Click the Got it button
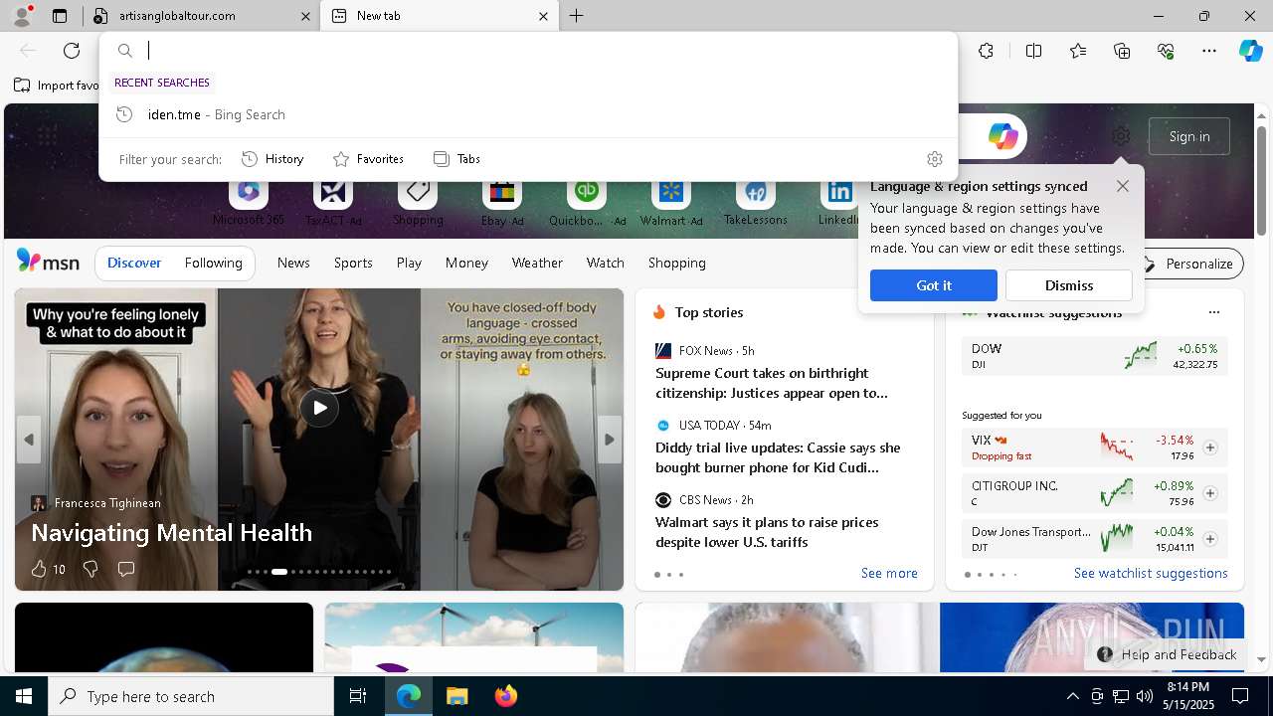The width and height of the screenshot is (1273, 716). pos(934,285)
